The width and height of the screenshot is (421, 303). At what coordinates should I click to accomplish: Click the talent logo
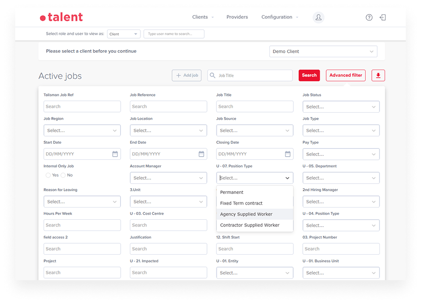(x=61, y=17)
